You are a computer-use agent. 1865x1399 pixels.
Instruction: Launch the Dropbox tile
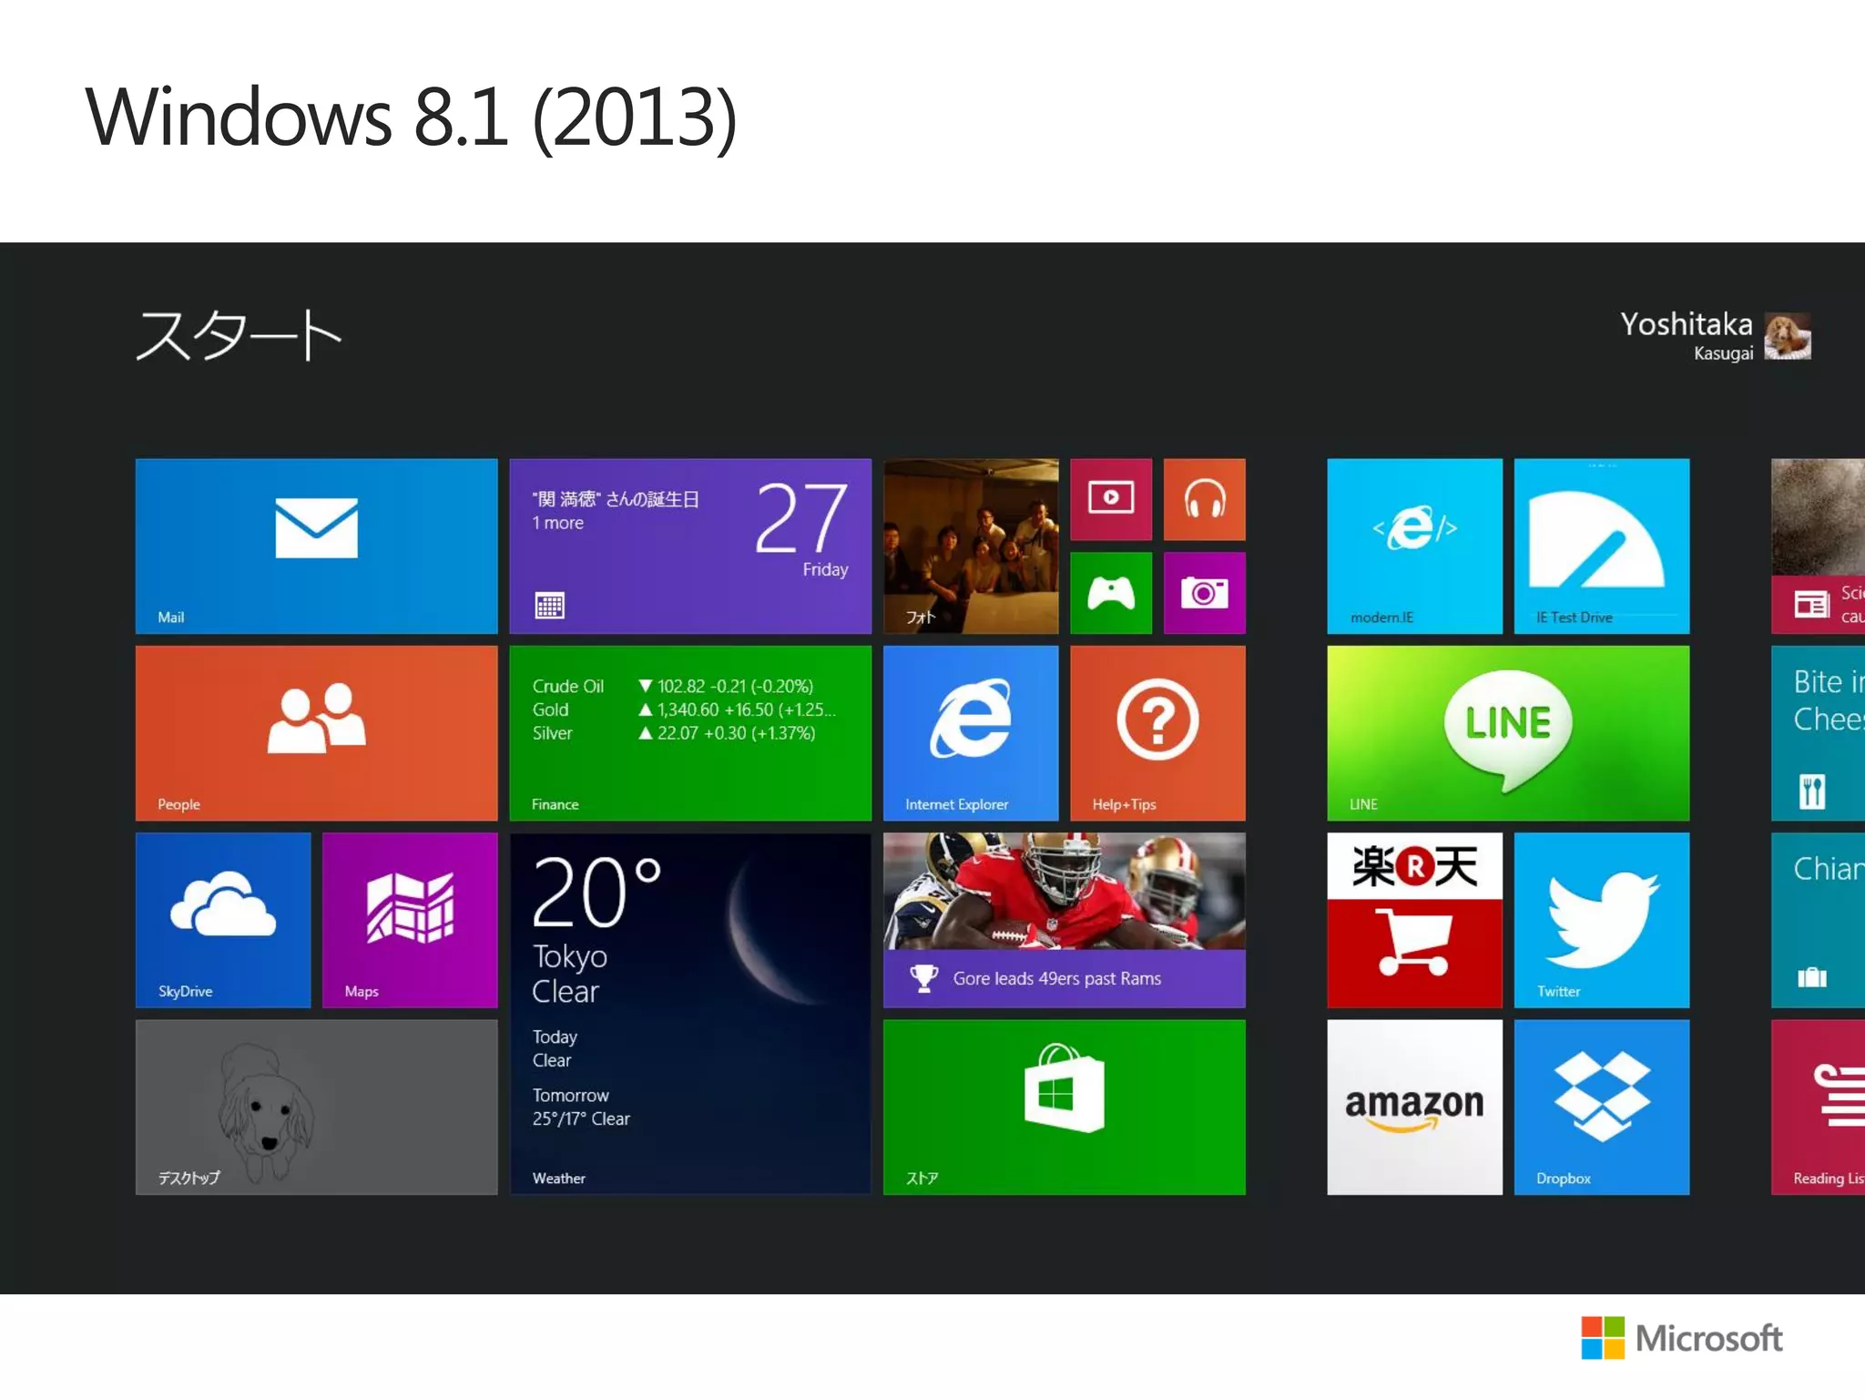[1602, 1107]
